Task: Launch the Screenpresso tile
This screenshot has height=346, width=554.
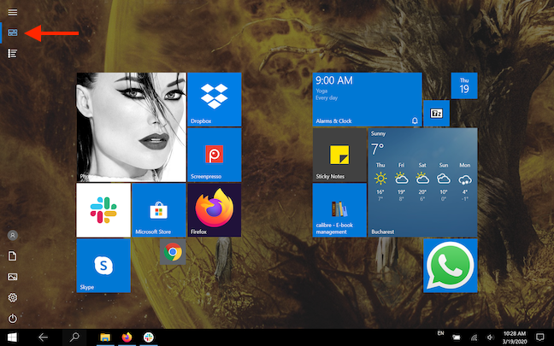Action: point(215,155)
